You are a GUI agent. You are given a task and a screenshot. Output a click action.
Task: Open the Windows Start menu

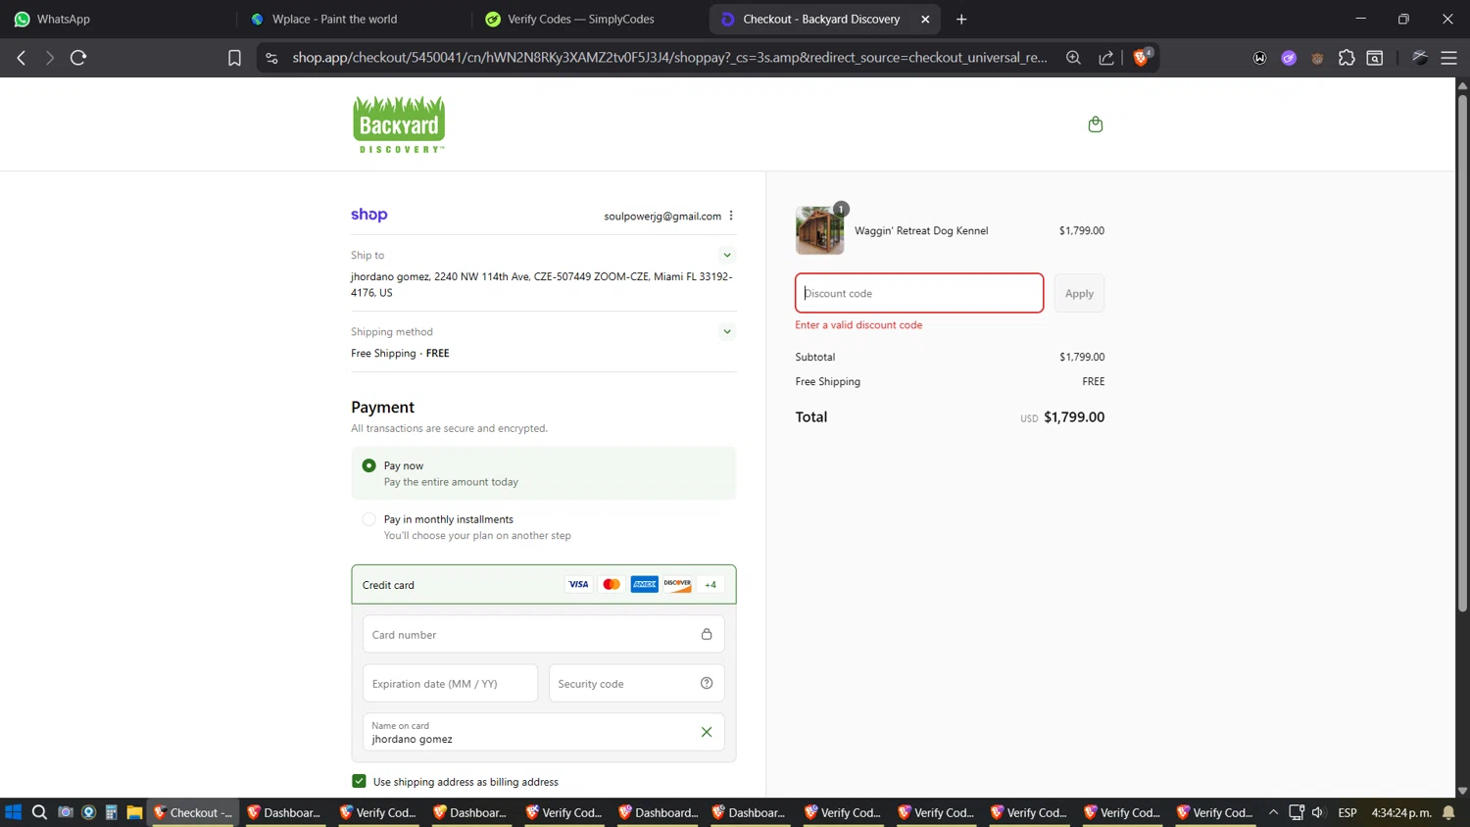coord(13,812)
